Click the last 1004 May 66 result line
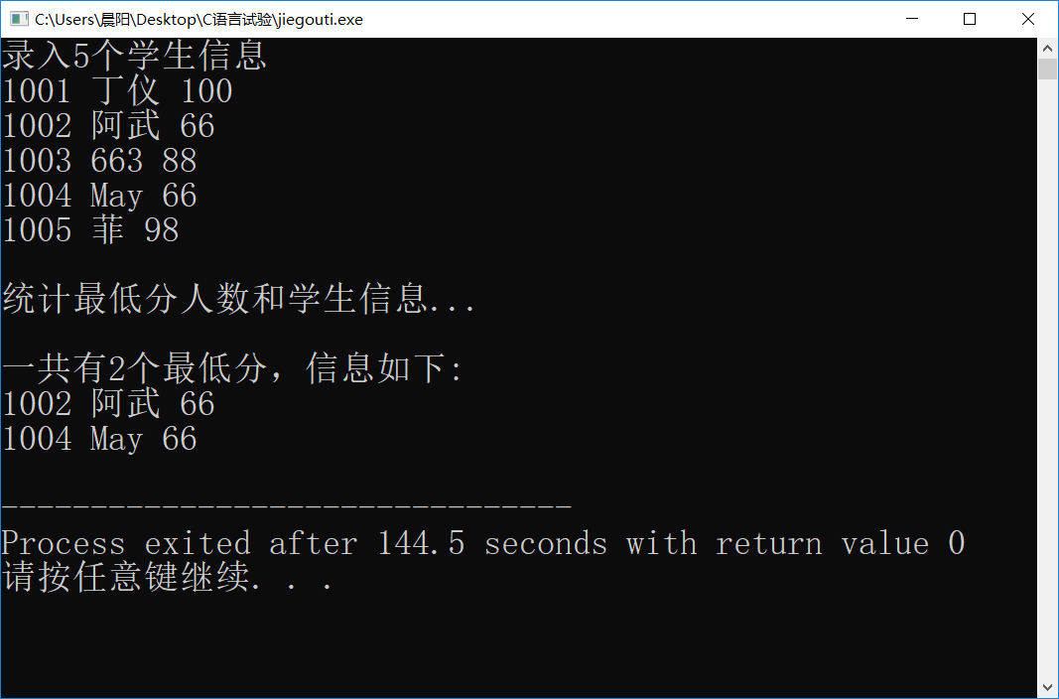 pos(99,439)
